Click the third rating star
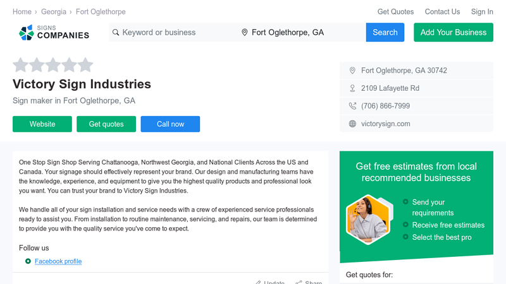 pos(53,65)
